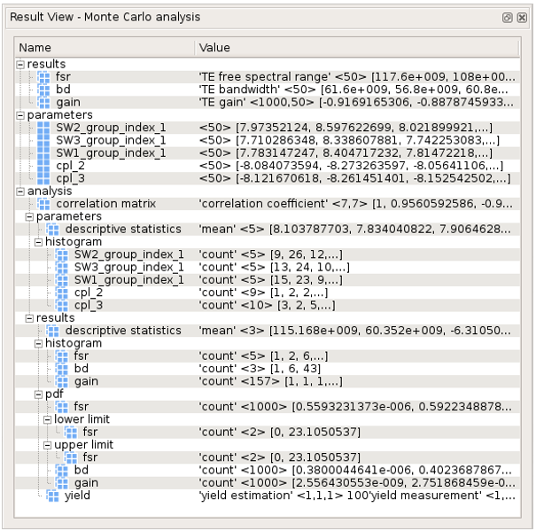Select value 'count' <1000> [0.3800044641e-006

click(x=355, y=470)
